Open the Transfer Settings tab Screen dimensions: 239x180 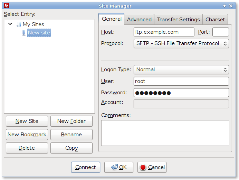point(178,20)
